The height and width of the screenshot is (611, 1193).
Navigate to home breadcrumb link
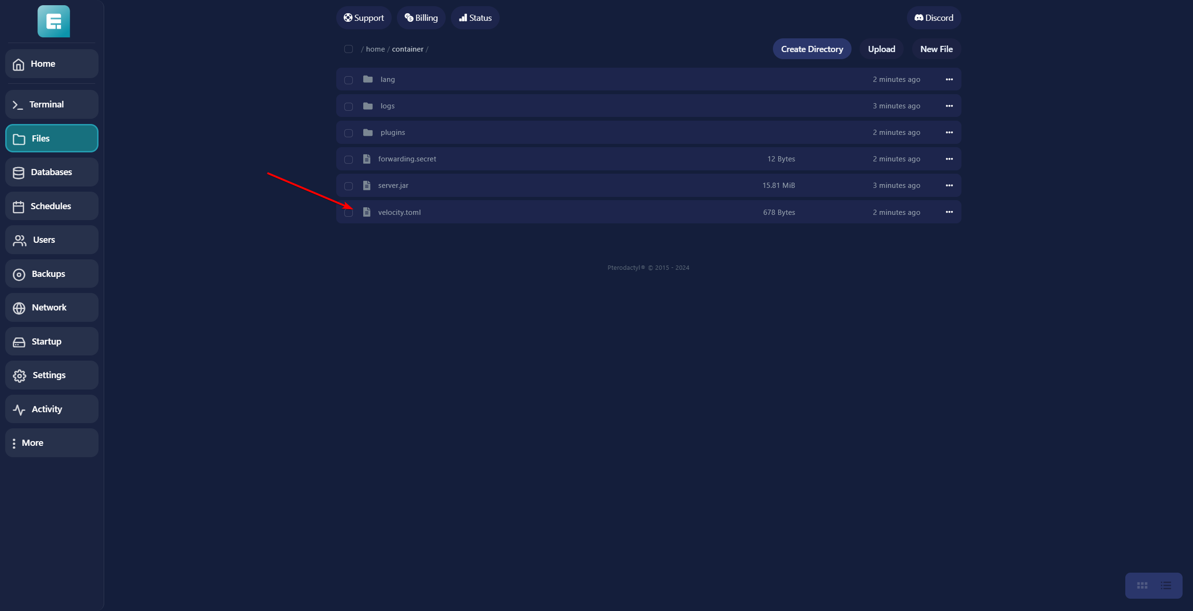click(x=375, y=49)
